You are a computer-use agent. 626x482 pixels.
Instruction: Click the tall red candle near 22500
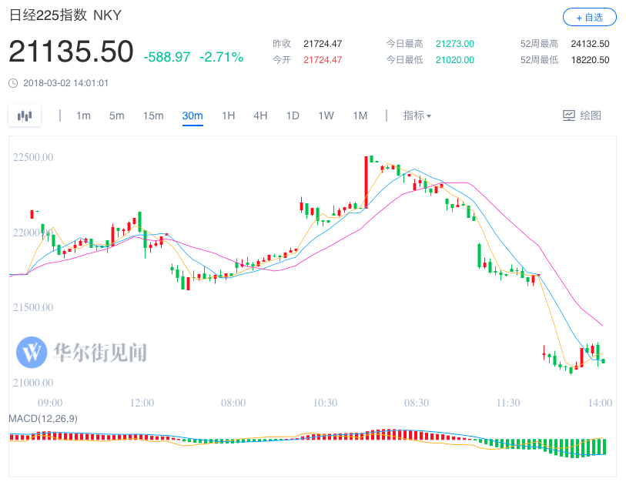(366, 182)
